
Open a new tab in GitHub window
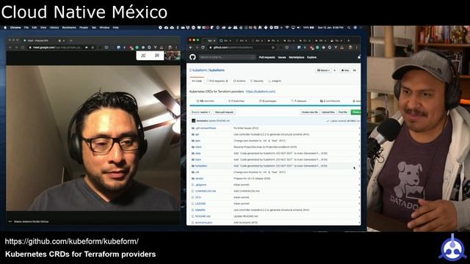coord(348,40)
